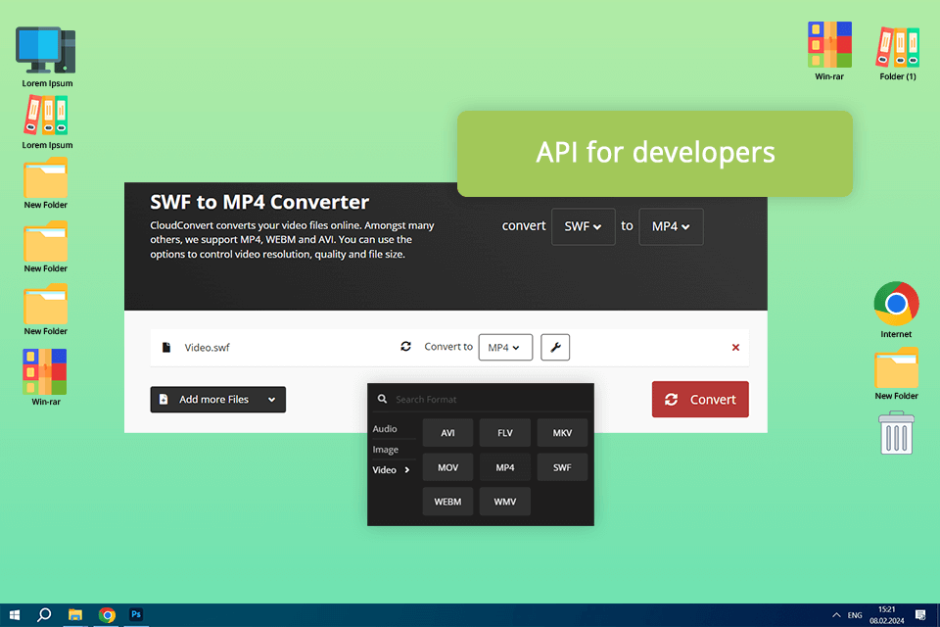Screen dimensions: 940x627
Task: Open Chrome from the taskbar
Action: point(107,615)
